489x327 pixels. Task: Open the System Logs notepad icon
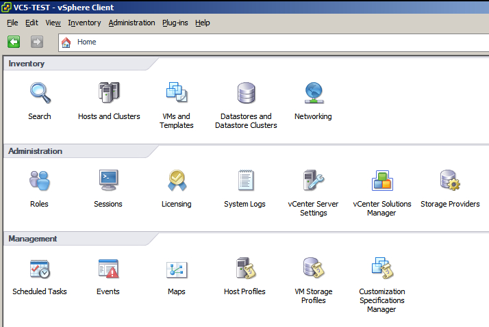tap(246, 180)
